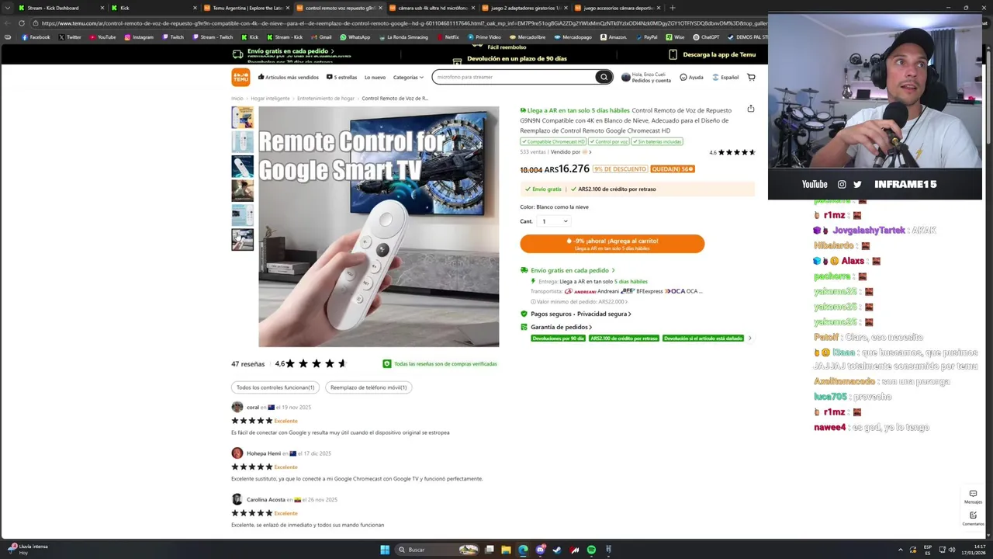Screen dimensions: 993x559
Task: Click the Mensajes chat icon
Action: pos(973,496)
